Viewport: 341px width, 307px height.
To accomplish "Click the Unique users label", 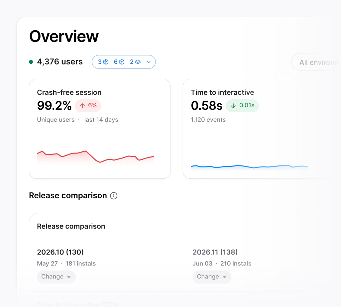I will pos(56,120).
